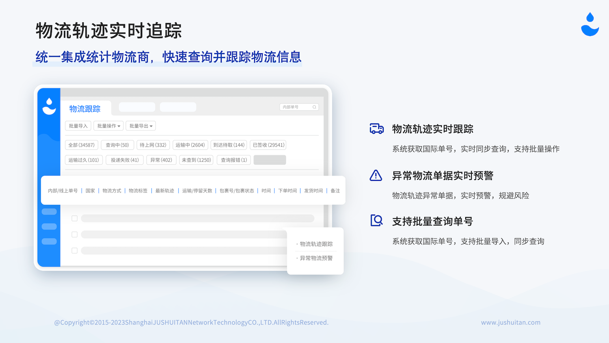The width and height of the screenshot is (609, 343).
Task: Filter by 运输过久 (101)
Action: click(x=84, y=160)
